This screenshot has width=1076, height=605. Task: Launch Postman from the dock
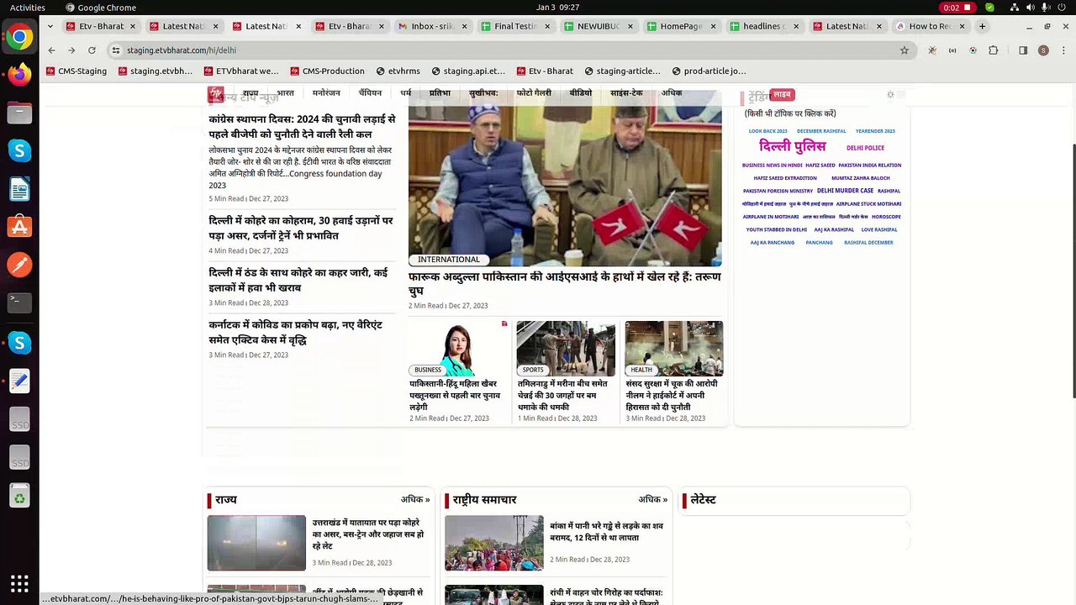19,266
